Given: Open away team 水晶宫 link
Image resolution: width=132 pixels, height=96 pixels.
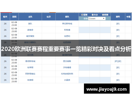Looking at the screenshot, I should click(x=67, y=80).
